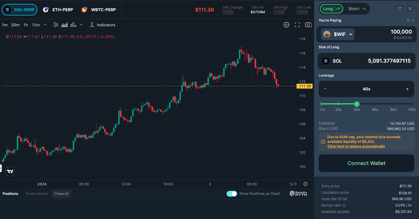This screenshot has height=219, width=419.
Task: Click the candlestick chart type icon
Action: click(x=56, y=25)
